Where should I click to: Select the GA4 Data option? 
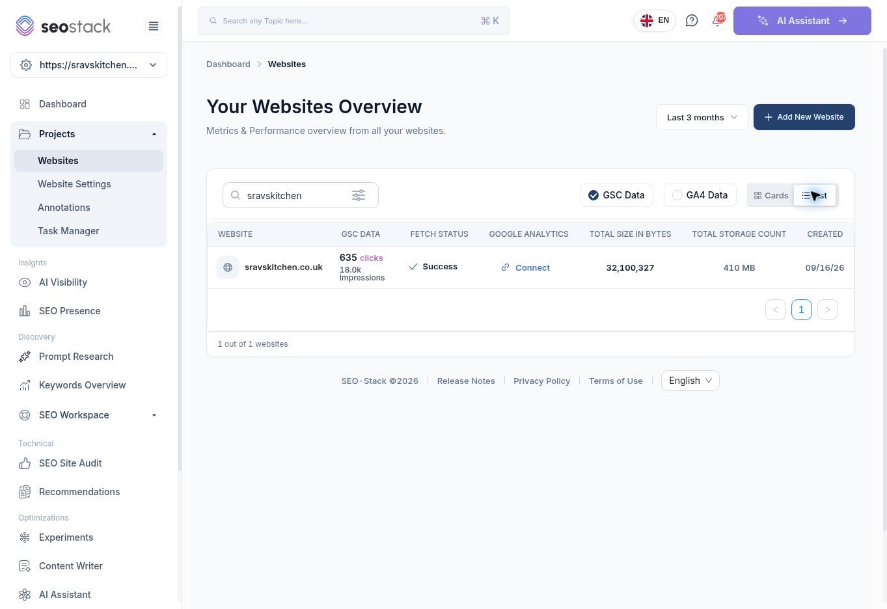[700, 195]
